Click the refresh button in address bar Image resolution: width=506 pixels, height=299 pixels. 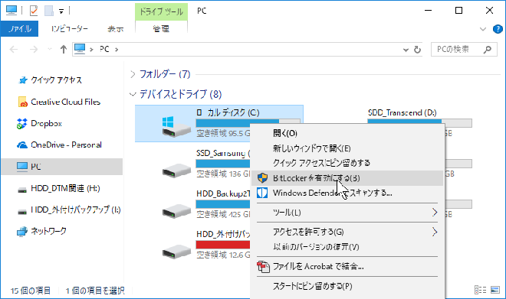[417, 50]
